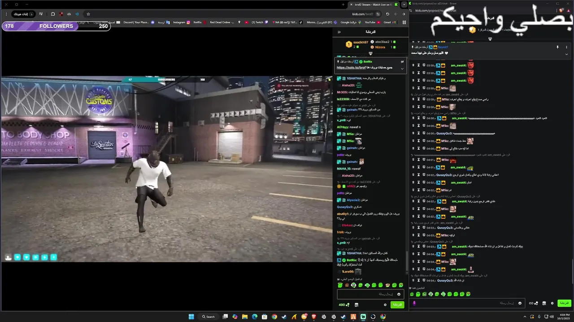Viewport: 574px width, 322px height.
Task: Open the Brave browser main menu
Action: click(x=6, y=14)
